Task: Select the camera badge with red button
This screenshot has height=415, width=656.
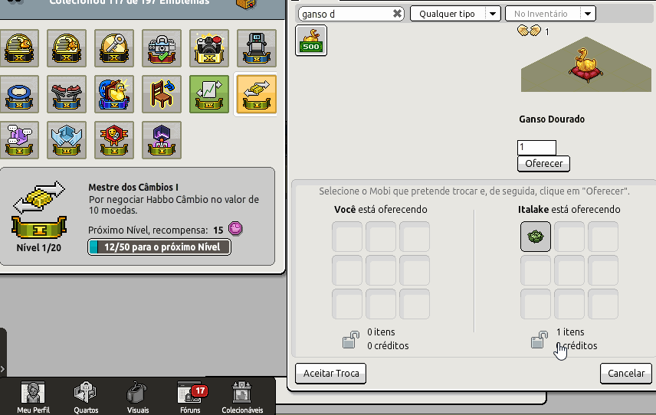Action: (209, 48)
